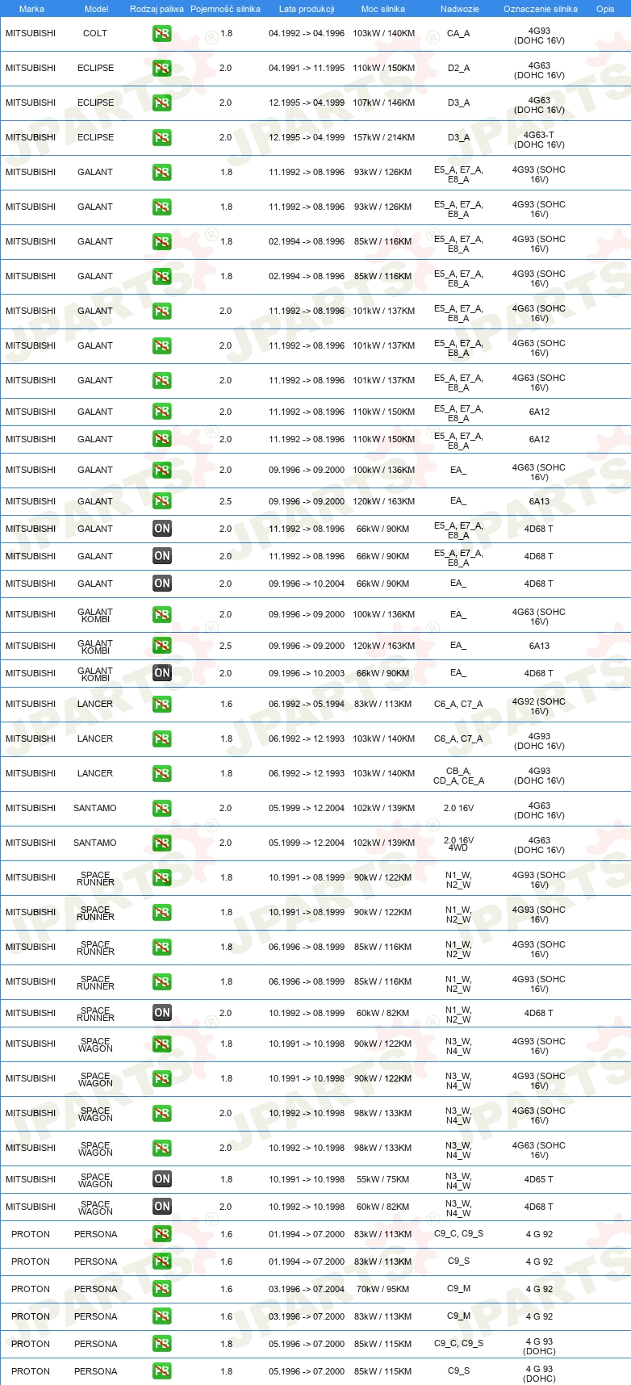Click the 2.0 16V 4WD body cell
This screenshot has width=631, height=1385.
pos(458,844)
